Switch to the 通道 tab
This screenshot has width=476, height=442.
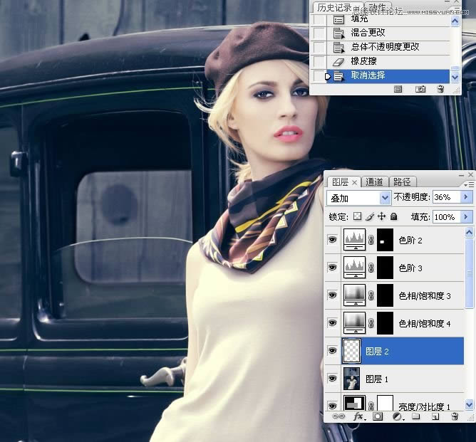[374, 181]
